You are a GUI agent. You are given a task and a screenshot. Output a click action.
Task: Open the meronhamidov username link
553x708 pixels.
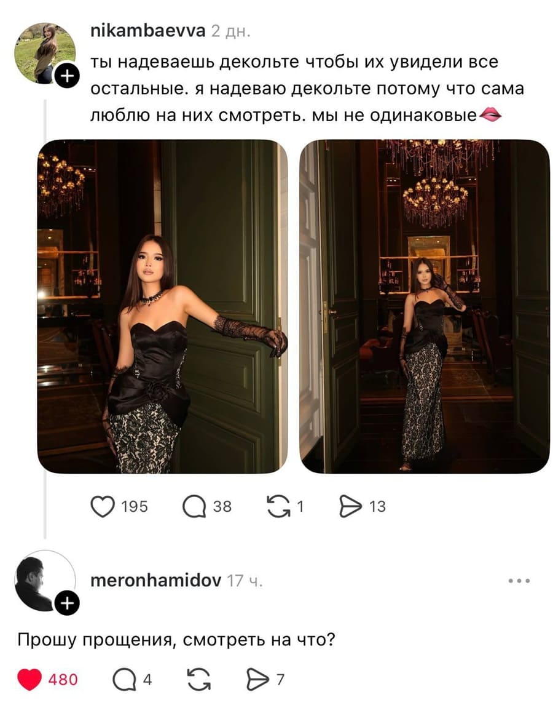(155, 581)
